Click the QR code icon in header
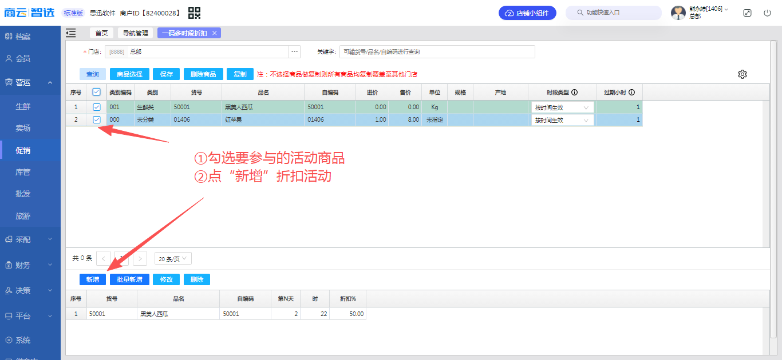 tap(195, 13)
